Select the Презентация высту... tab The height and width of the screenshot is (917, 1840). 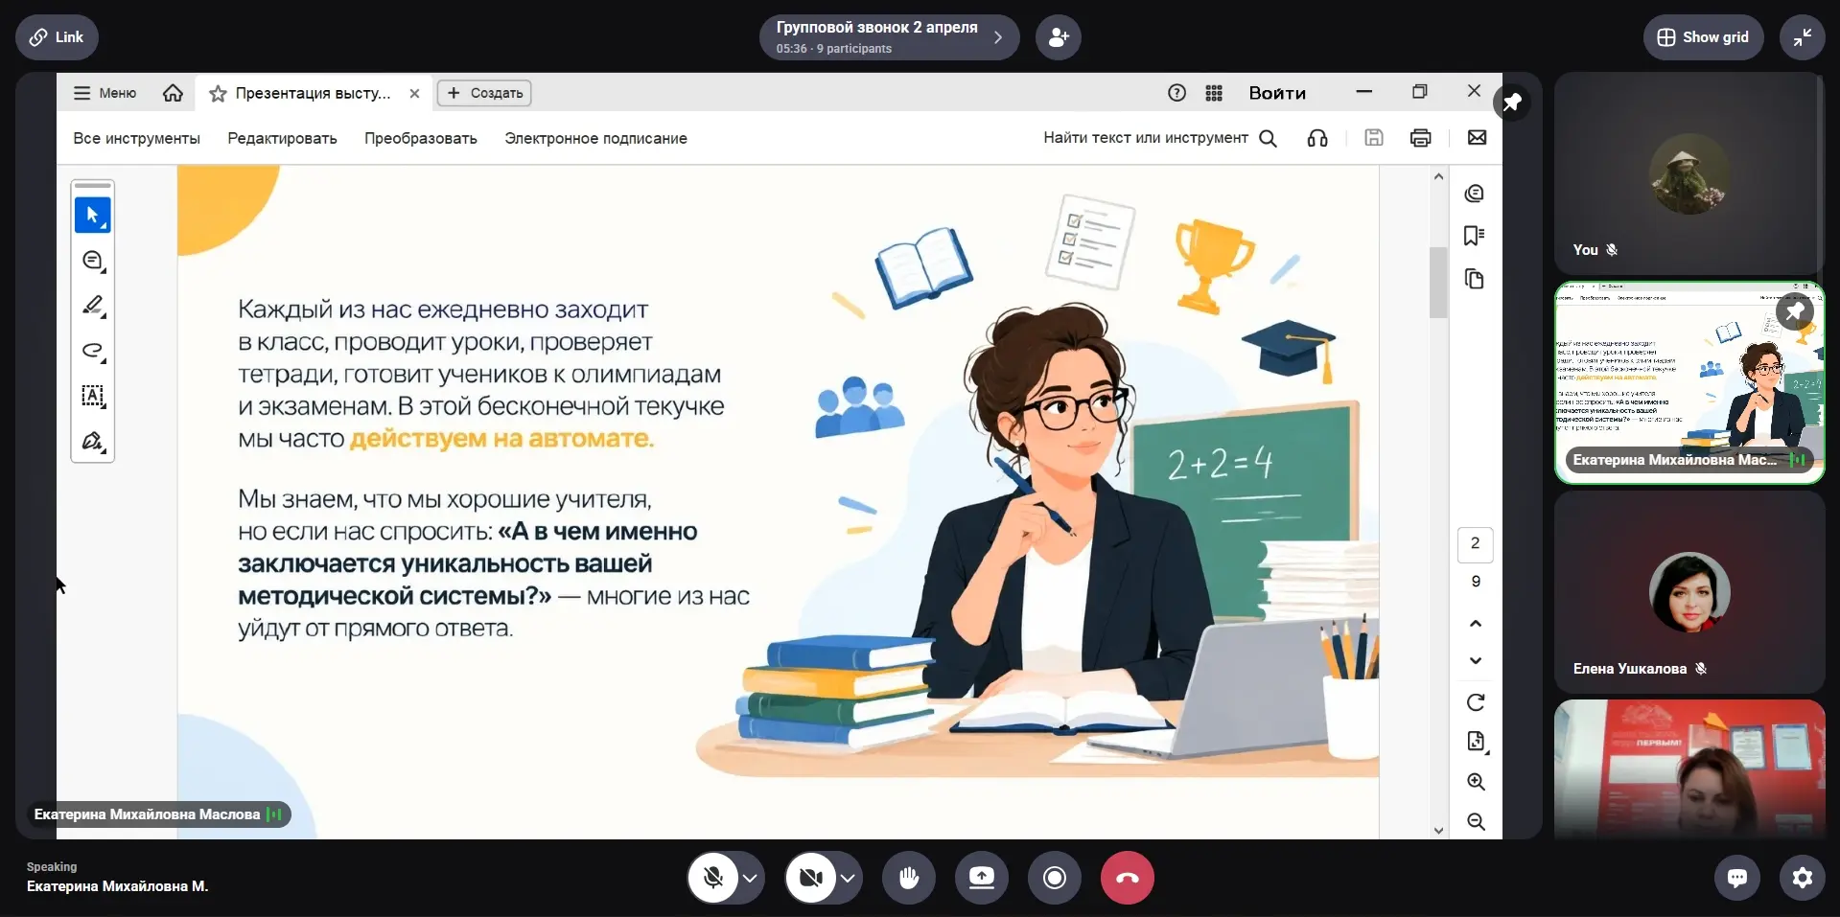[314, 93]
